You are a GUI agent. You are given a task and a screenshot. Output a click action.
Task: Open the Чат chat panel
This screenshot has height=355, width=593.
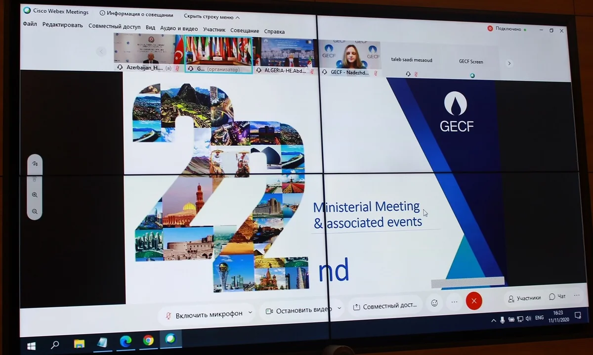click(557, 297)
